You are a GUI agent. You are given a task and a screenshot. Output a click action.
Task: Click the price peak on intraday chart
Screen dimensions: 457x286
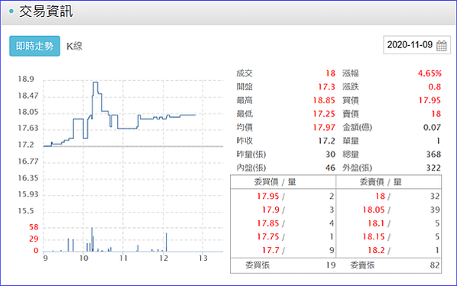[96, 83]
